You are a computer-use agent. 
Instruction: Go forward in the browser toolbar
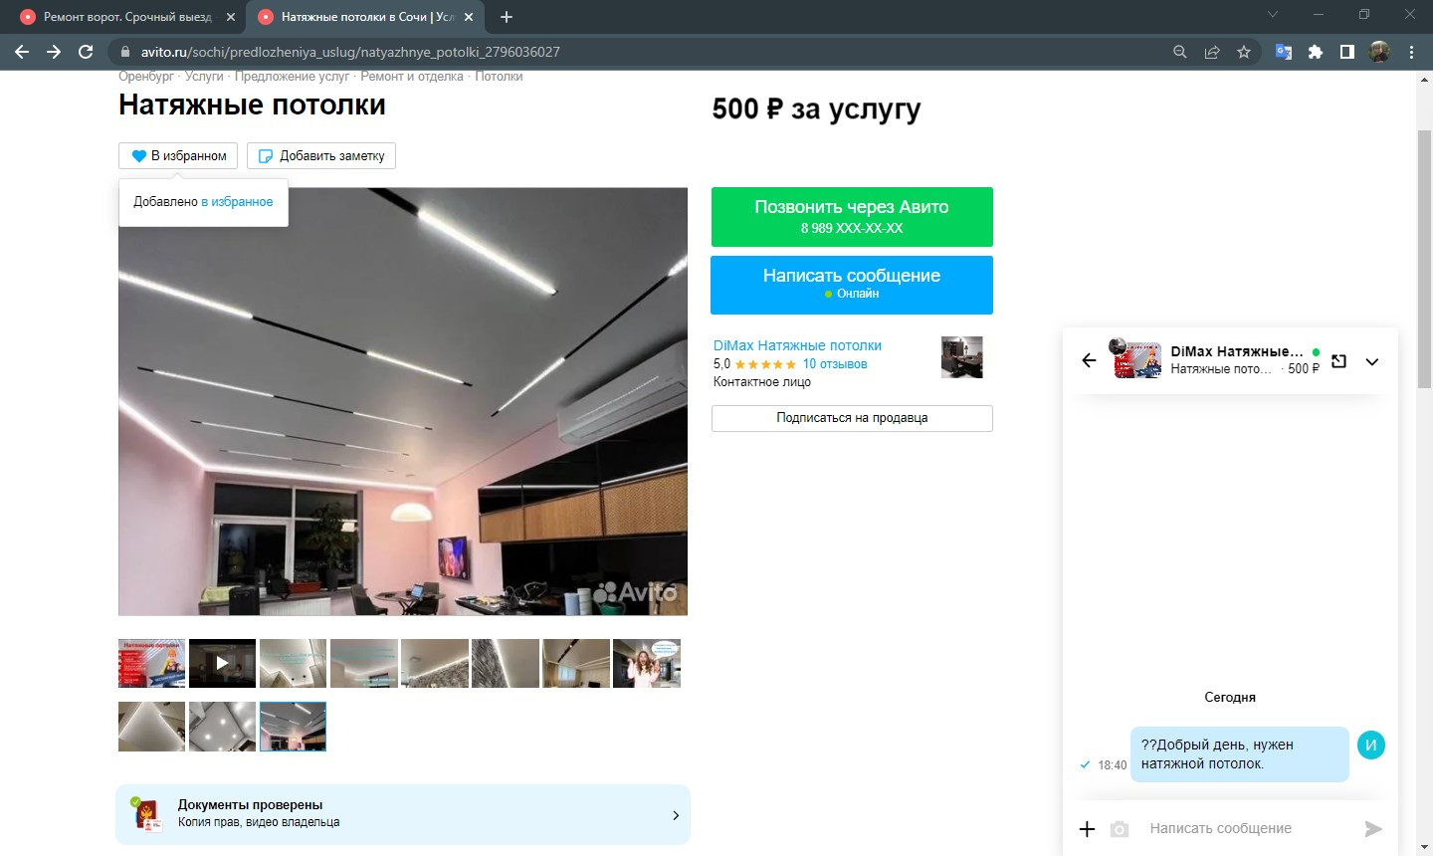pos(54,52)
